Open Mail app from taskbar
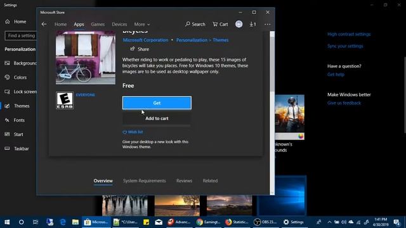Screen dimensions: 406x228 (159, 222)
